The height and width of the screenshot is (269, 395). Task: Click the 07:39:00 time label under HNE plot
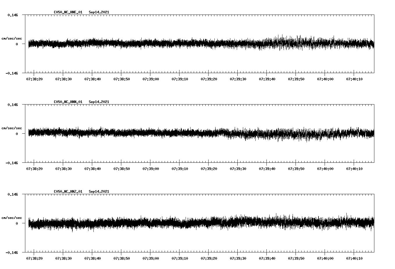tap(151, 79)
